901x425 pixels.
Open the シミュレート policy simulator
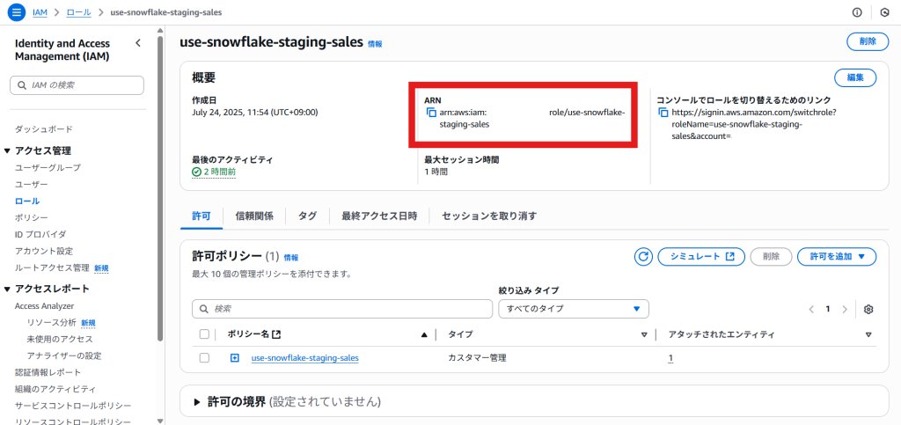pos(701,257)
